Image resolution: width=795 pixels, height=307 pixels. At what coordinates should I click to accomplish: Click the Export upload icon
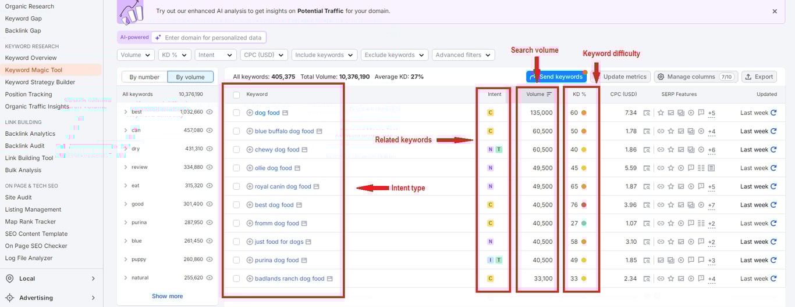[748, 77]
